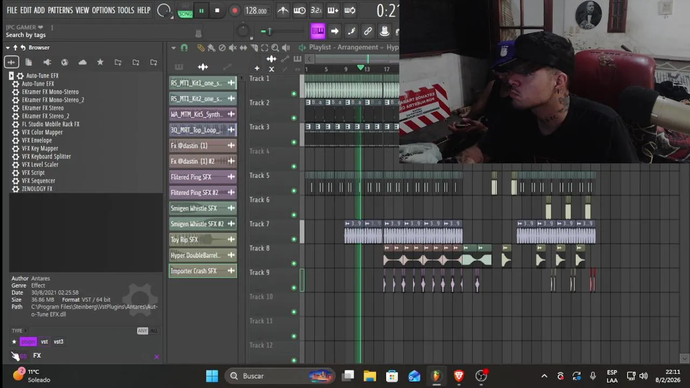690x388 pixels.
Task: Expand the Auto-Tune EFX folder arrow
Action: point(11,76)
